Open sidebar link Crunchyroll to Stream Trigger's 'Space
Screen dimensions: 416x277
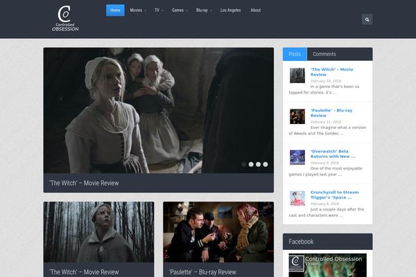click(335, 195)
